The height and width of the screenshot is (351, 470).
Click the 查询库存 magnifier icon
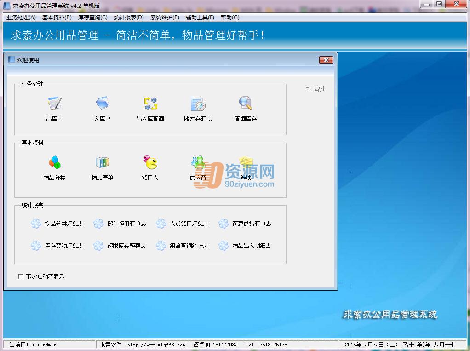coord(246,104)
